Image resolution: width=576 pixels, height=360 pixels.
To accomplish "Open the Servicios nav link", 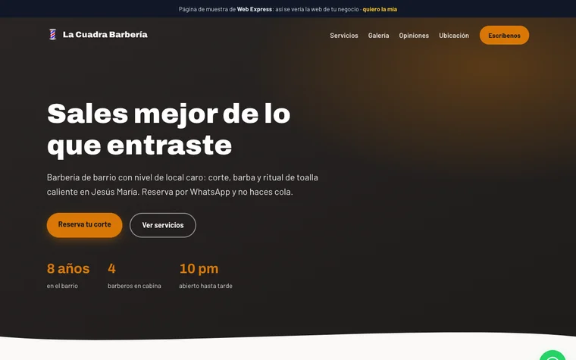I will click(344, 36).
